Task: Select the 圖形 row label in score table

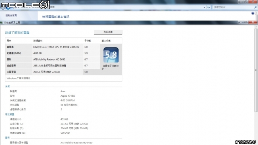Action: point(9,60)
